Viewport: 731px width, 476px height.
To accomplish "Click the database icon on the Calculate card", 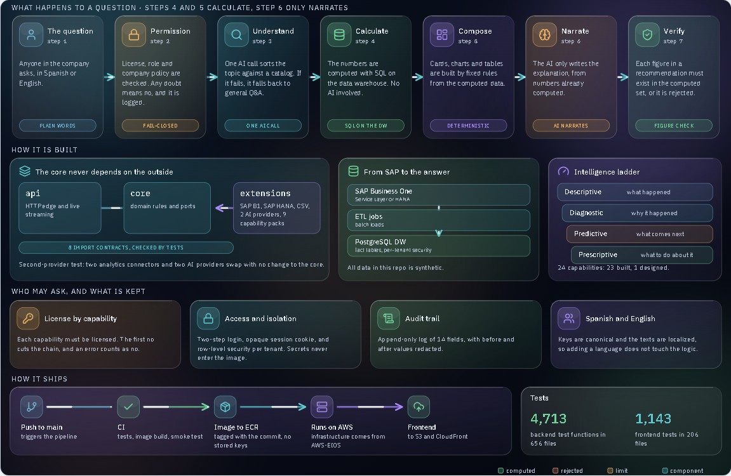I will 339,35.
